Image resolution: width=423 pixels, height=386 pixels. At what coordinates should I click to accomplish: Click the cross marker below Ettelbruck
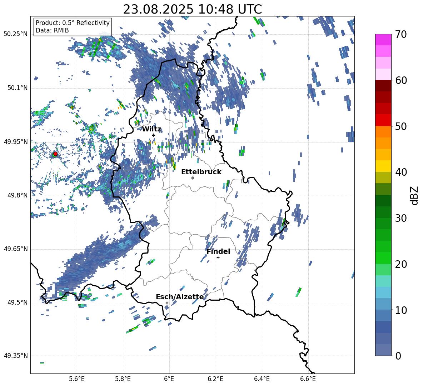(x=193, y=178)
